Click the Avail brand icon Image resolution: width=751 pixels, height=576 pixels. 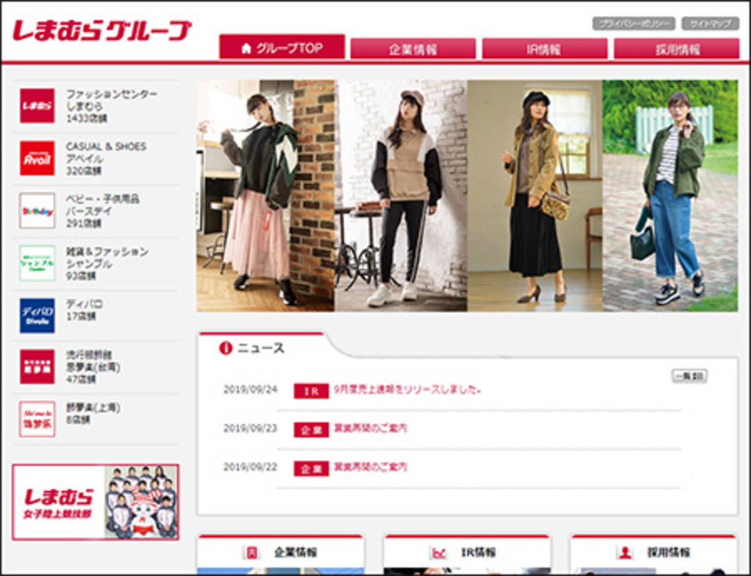click(x=37, y=158)
